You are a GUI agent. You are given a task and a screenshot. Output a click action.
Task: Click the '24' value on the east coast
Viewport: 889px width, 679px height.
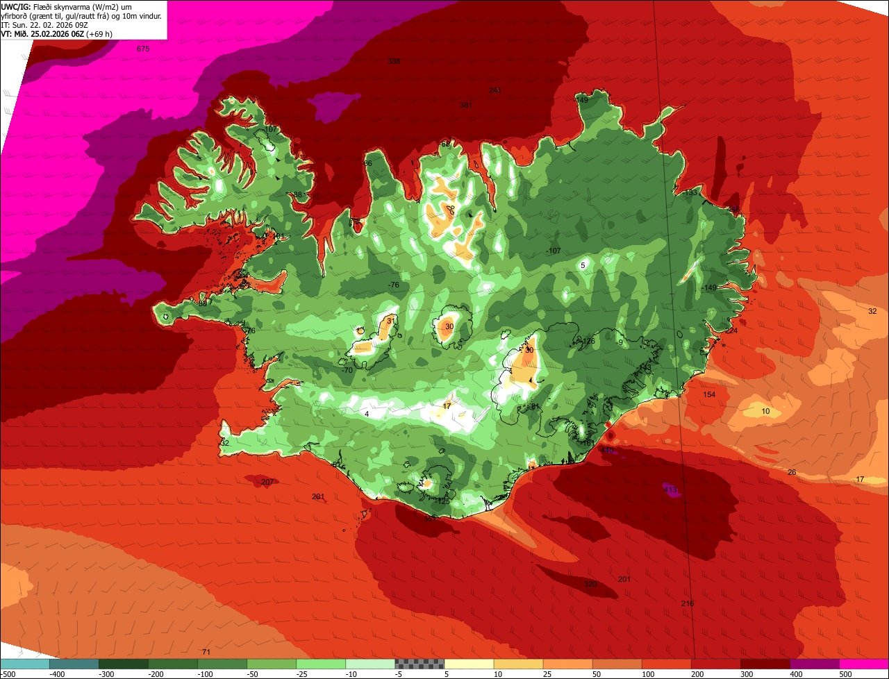(733, 330)
